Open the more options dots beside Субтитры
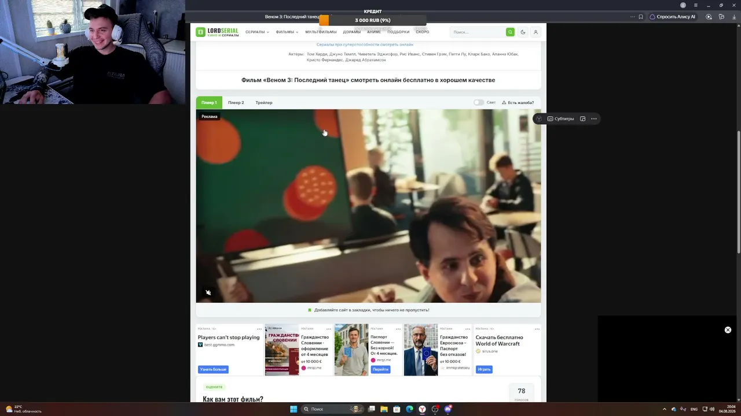 click(593, 119)
